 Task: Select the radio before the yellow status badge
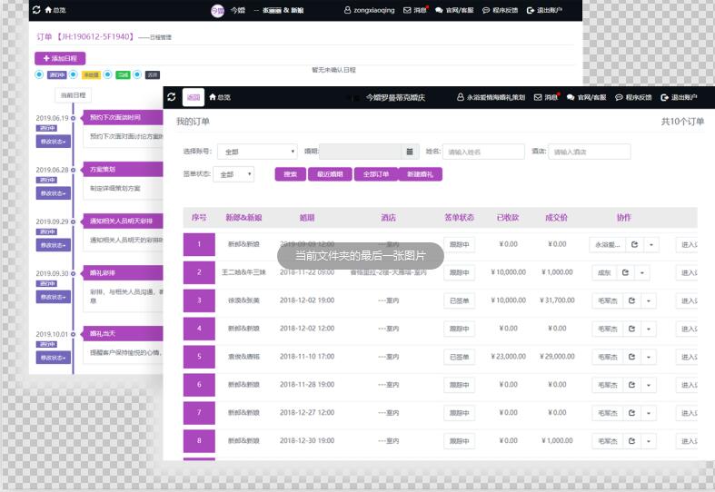(73, 74)
